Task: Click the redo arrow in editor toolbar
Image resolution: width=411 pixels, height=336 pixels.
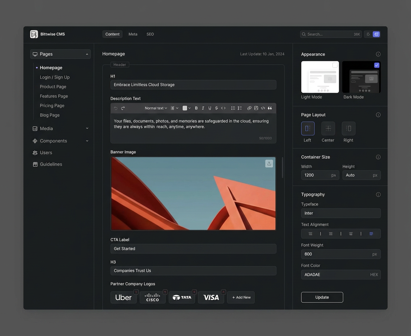Action: coord(123,108)
